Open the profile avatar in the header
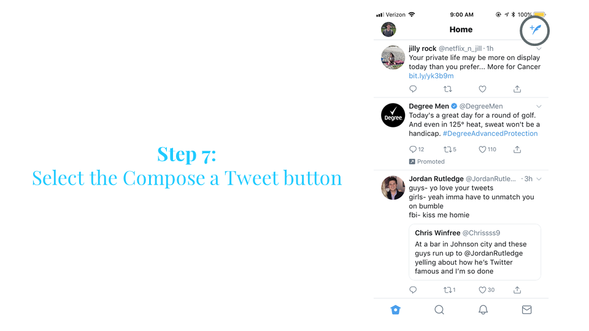The image size is (589, 331). point(388,29)
